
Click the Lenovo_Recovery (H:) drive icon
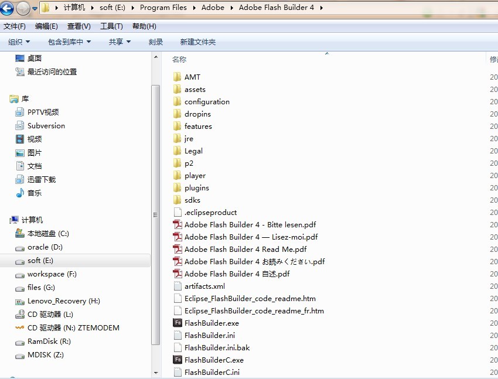[20, 302]
